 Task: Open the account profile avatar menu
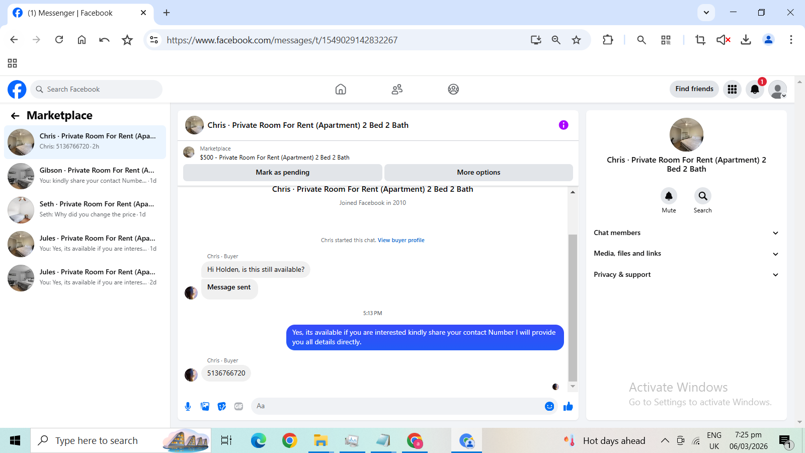(x=777, y=90)
